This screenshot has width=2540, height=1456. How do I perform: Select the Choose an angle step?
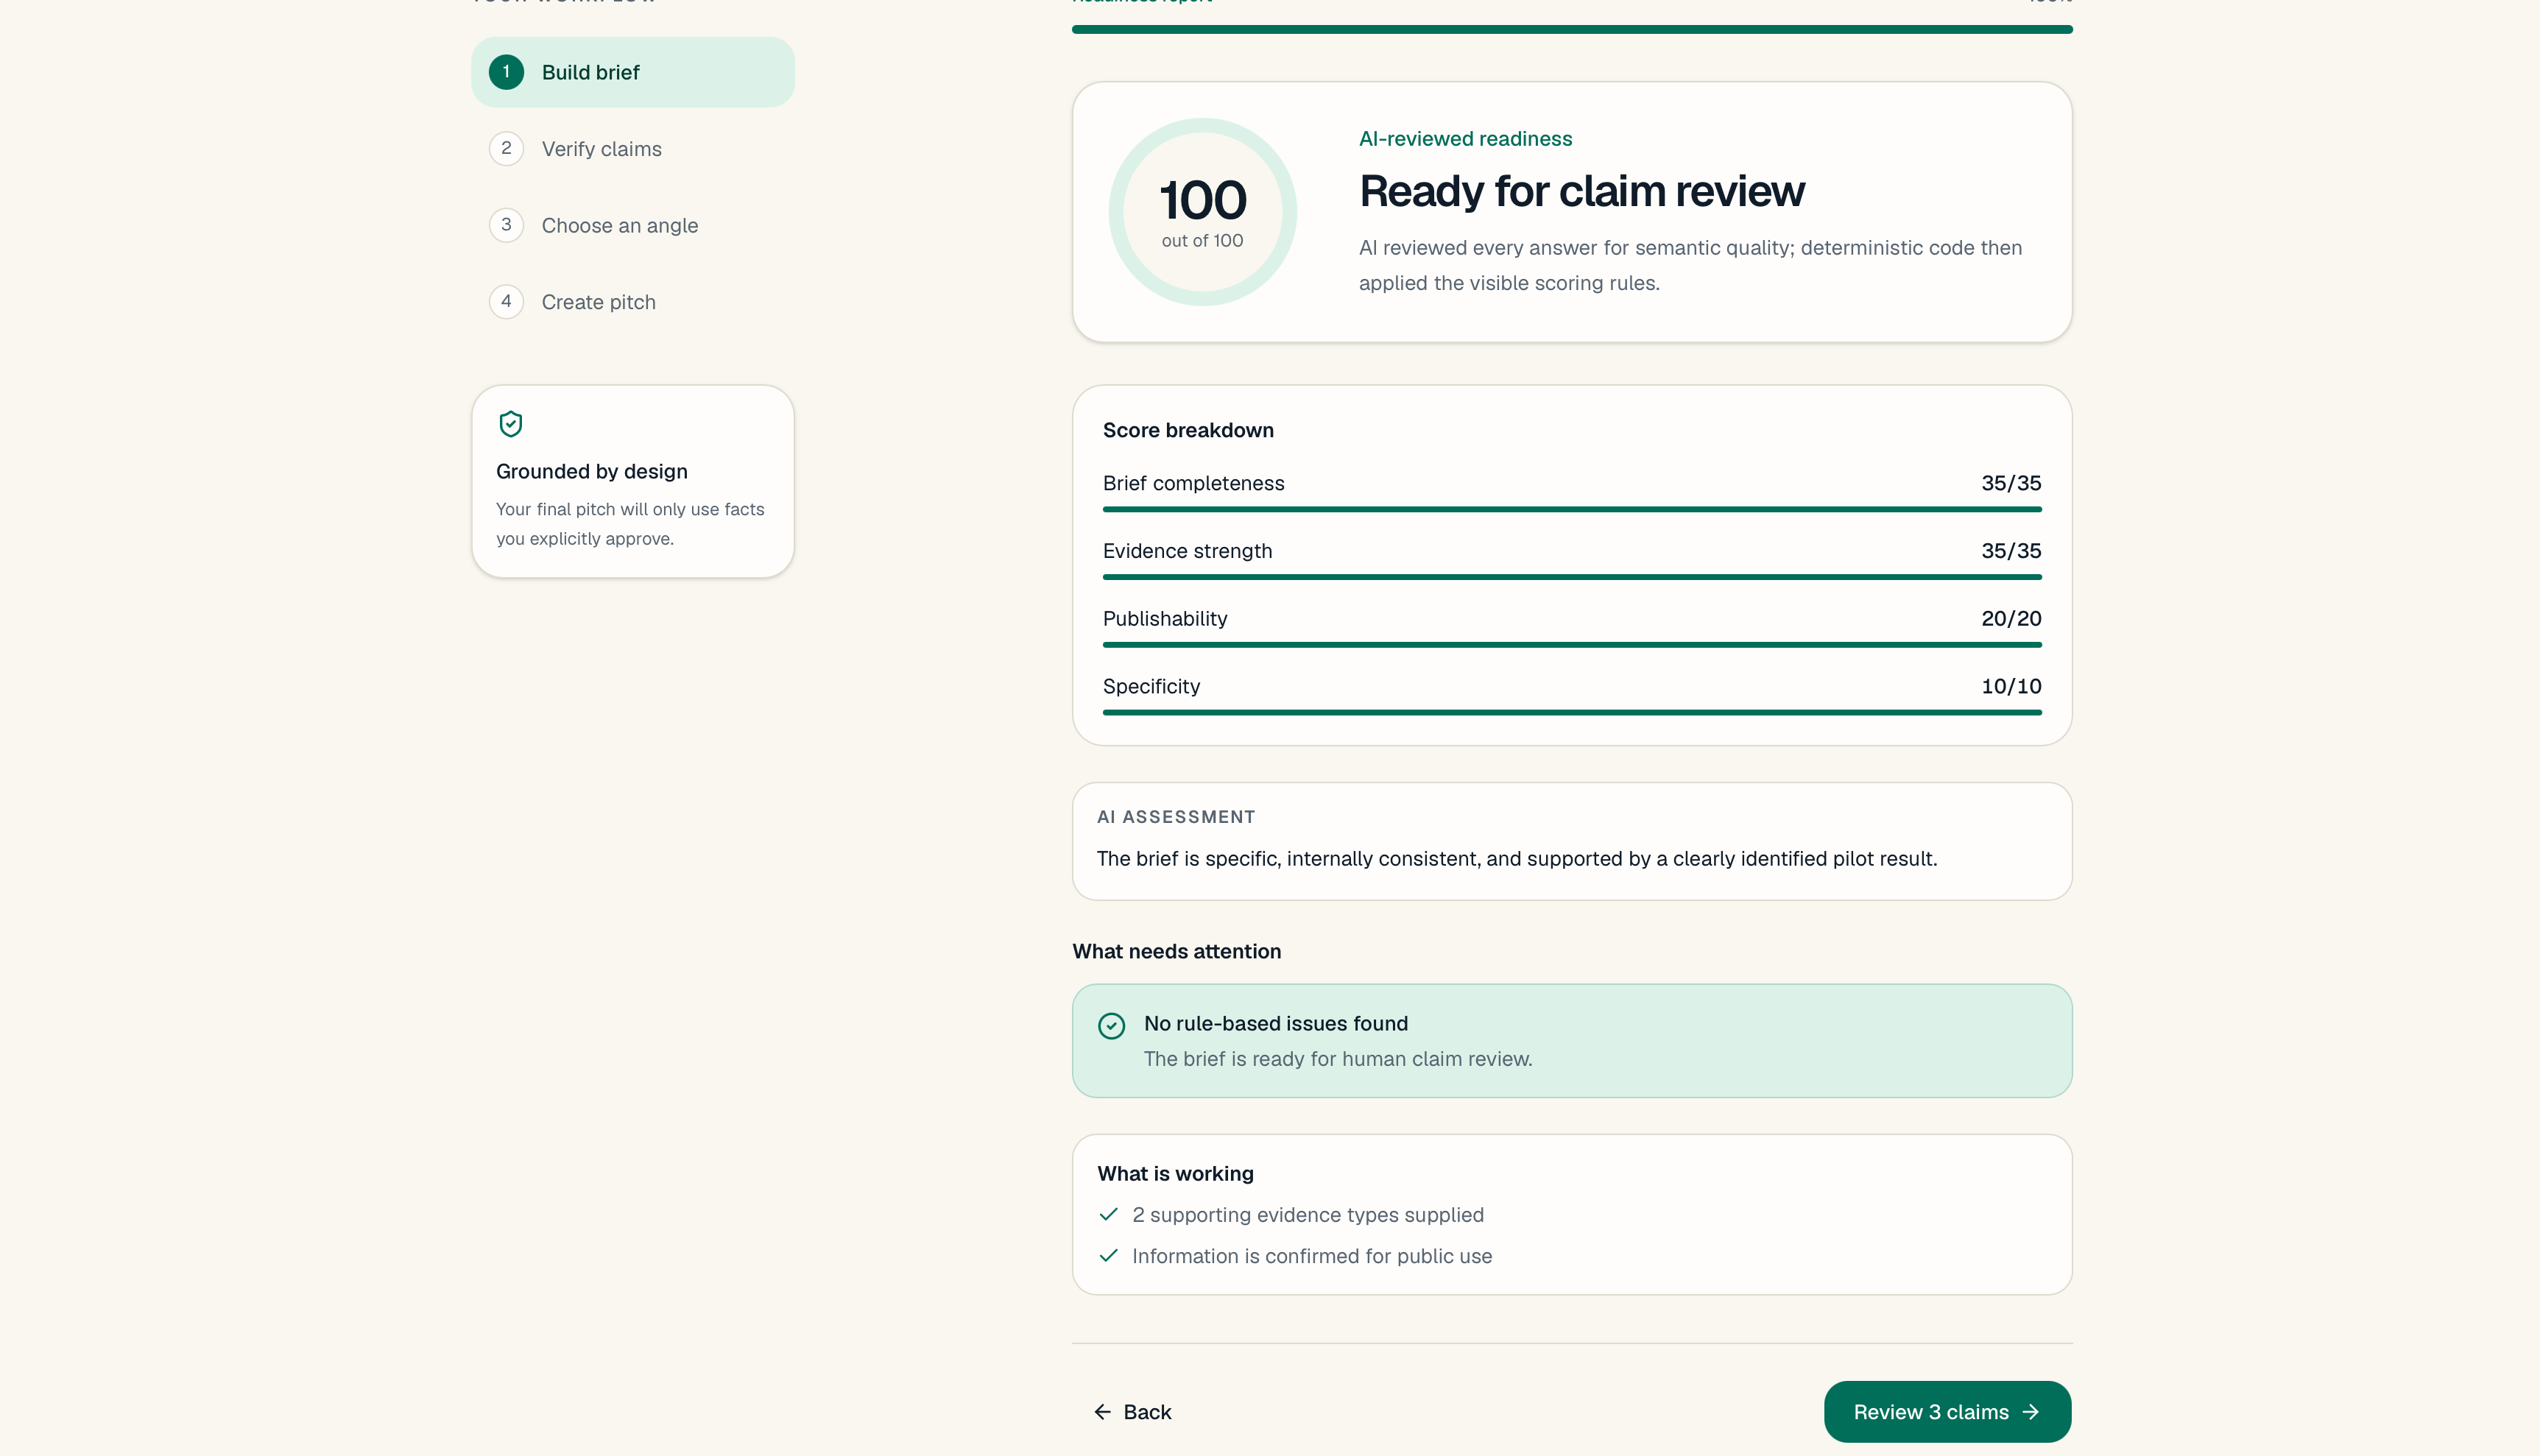633,225
